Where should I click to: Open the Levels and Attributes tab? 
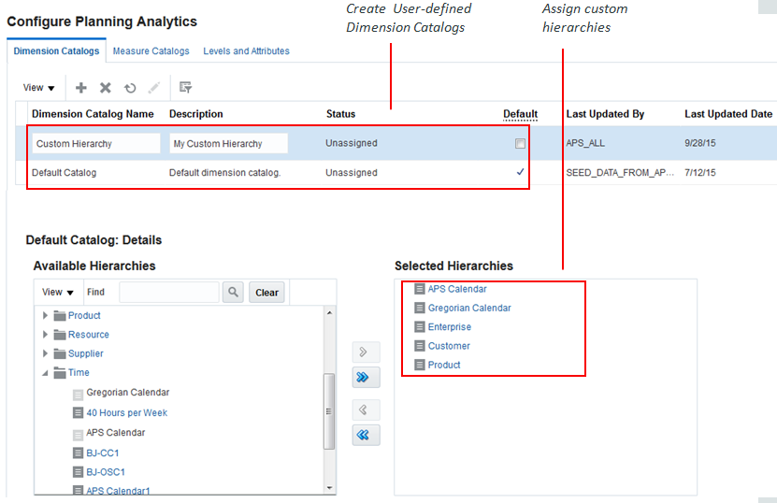246,51
